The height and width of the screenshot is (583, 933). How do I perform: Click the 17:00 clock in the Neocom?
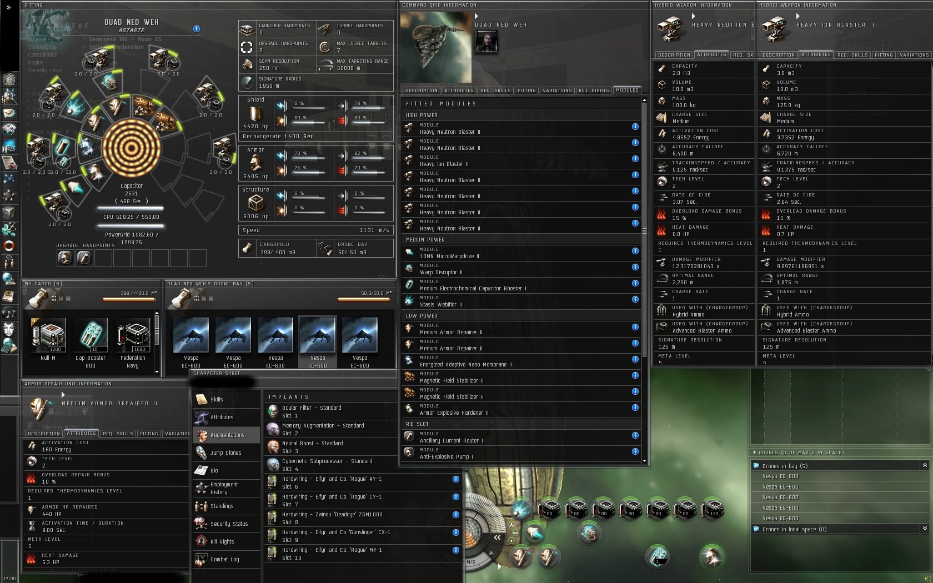[x=9, y=579]
